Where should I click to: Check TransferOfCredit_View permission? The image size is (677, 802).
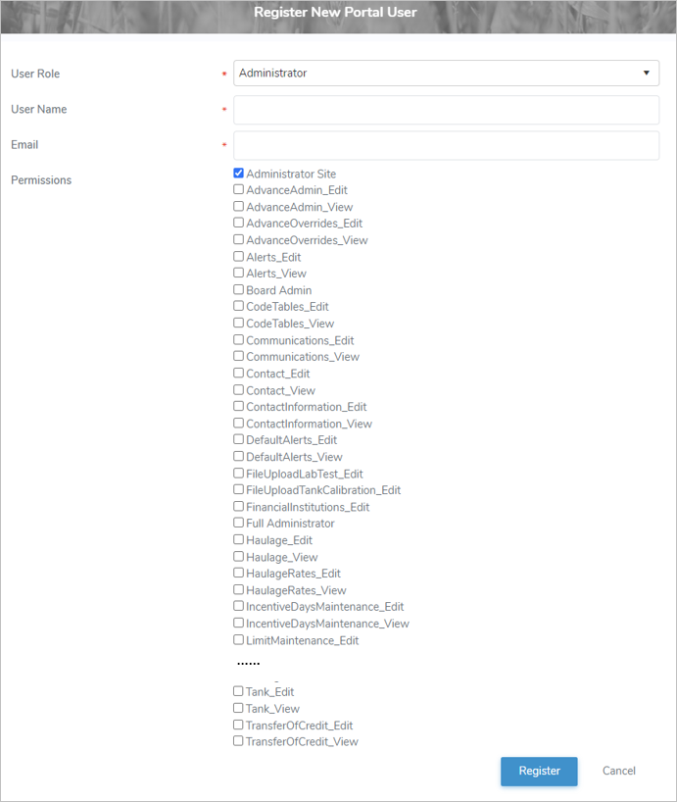(237, 741)
